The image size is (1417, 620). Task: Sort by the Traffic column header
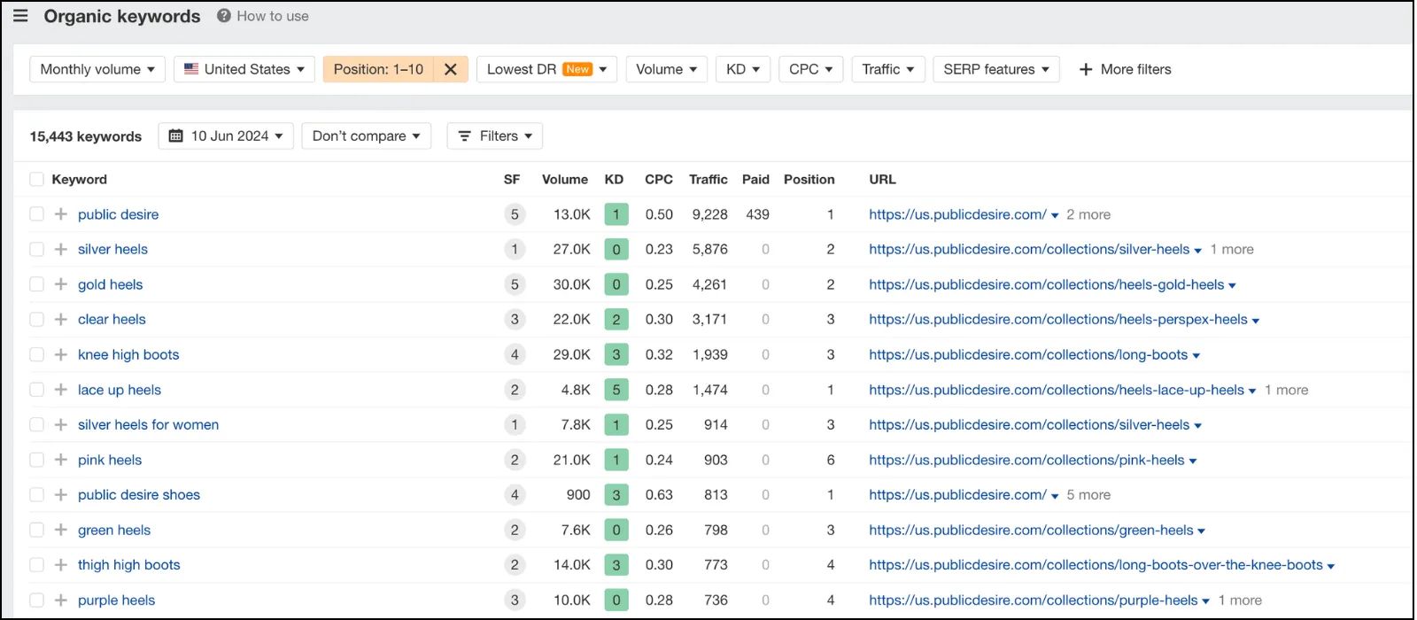pos(708,179)
